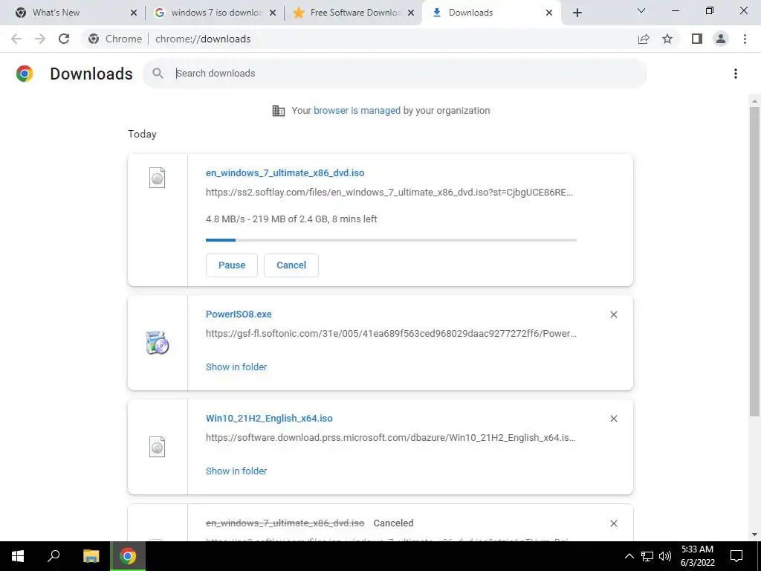The width and height of the screenshot is (761, 571).
Task: Close the windows 7 iso download tab
Action: point(273,13)
